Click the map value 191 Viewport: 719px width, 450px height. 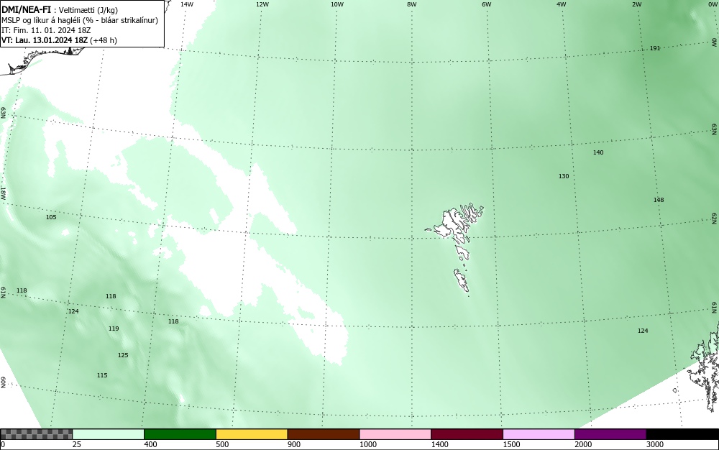pyautogui.click(x=655, y=48)
